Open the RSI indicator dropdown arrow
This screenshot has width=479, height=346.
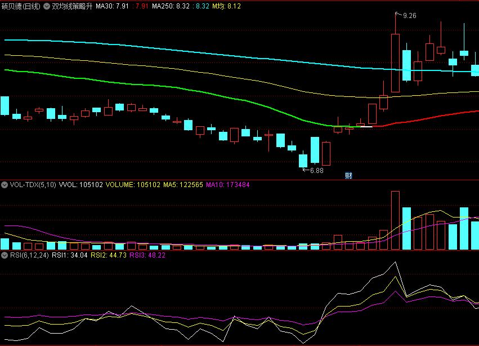(5, 255)
